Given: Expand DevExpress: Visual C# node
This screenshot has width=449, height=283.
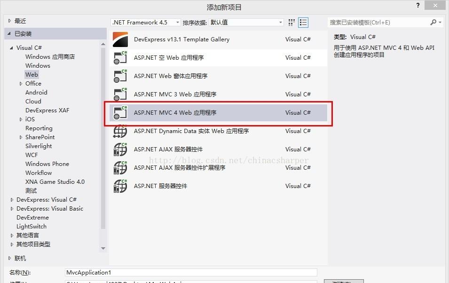Looking at the screenshot, I should (12, 200).
